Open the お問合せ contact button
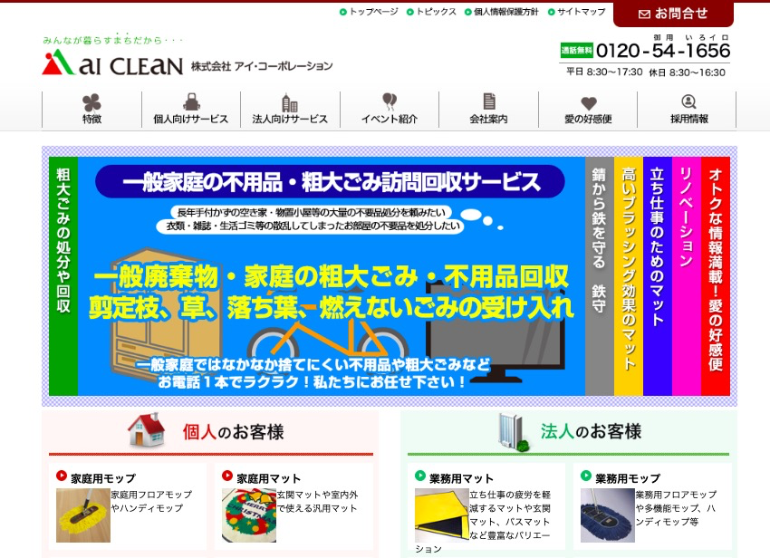The image size is (770, 558). pyautogui.click(x=673, y=14)
